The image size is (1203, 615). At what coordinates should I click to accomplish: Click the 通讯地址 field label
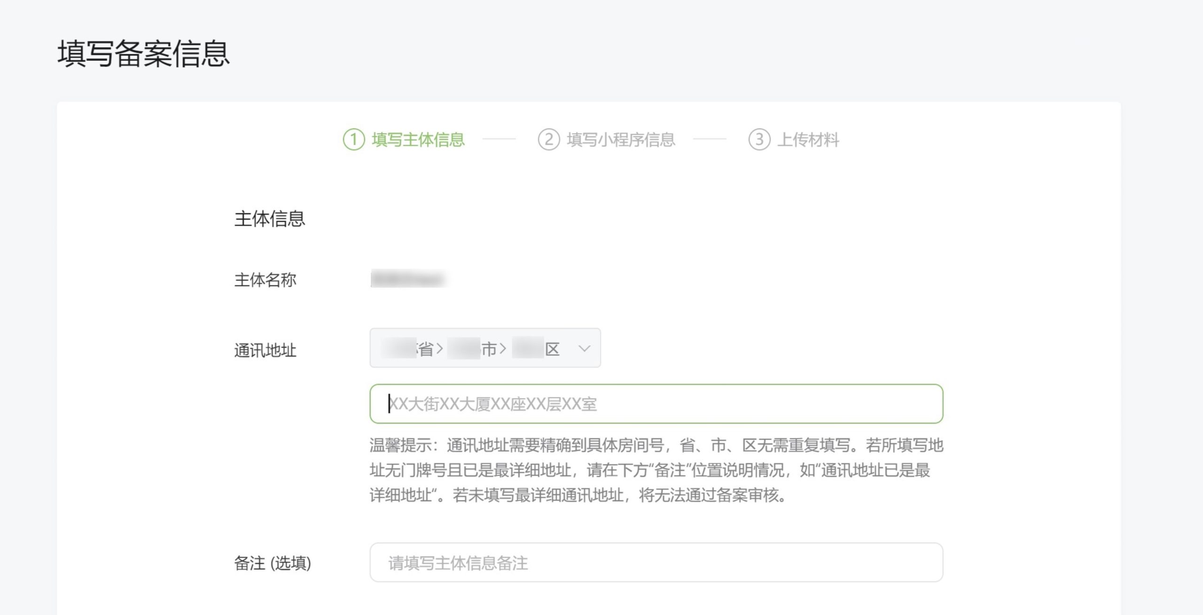click(265, 350)
